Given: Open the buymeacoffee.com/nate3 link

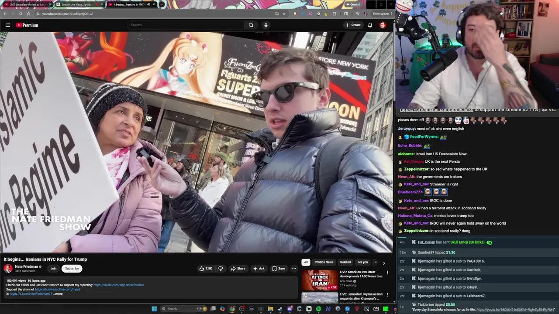Looking at the screenshot, I should pyautogui.click(x=58, y=290).
